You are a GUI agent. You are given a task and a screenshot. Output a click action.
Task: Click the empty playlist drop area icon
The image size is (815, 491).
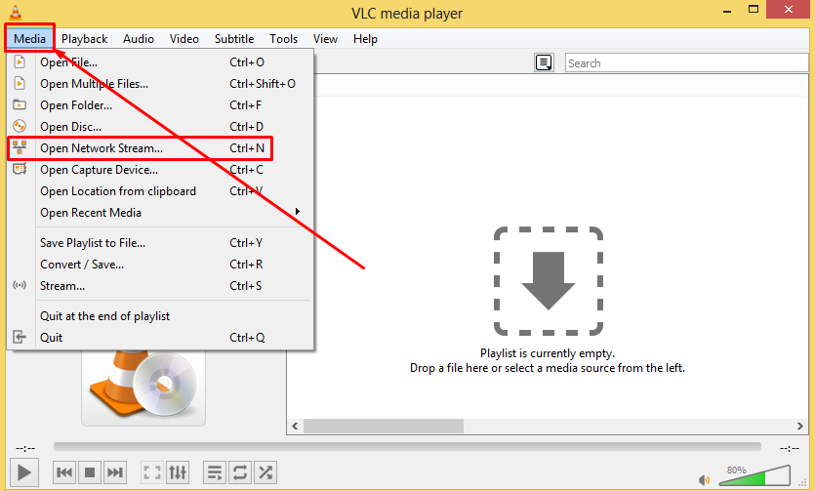pyautogui.click(x=548, y=281)
